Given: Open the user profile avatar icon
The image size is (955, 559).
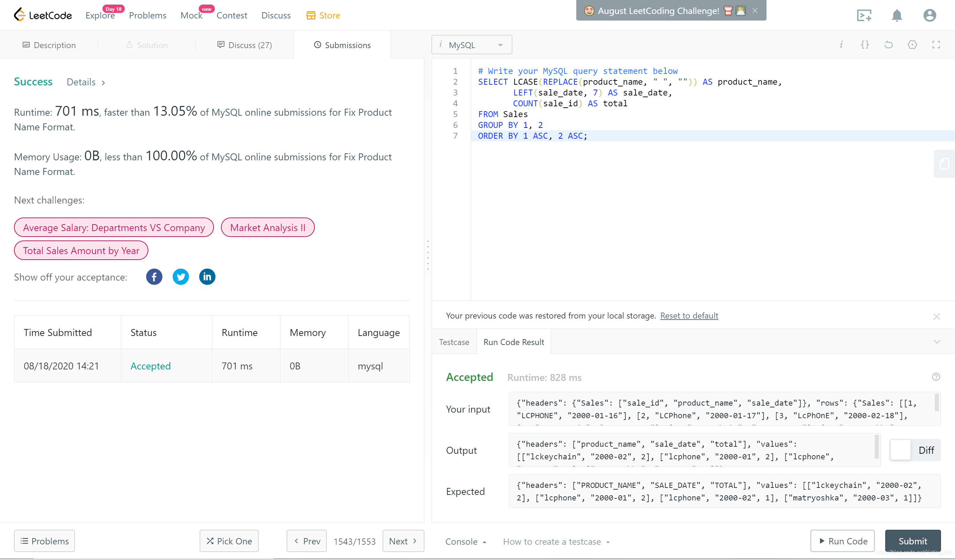Looking at the screenshot, I should (929, 16).
